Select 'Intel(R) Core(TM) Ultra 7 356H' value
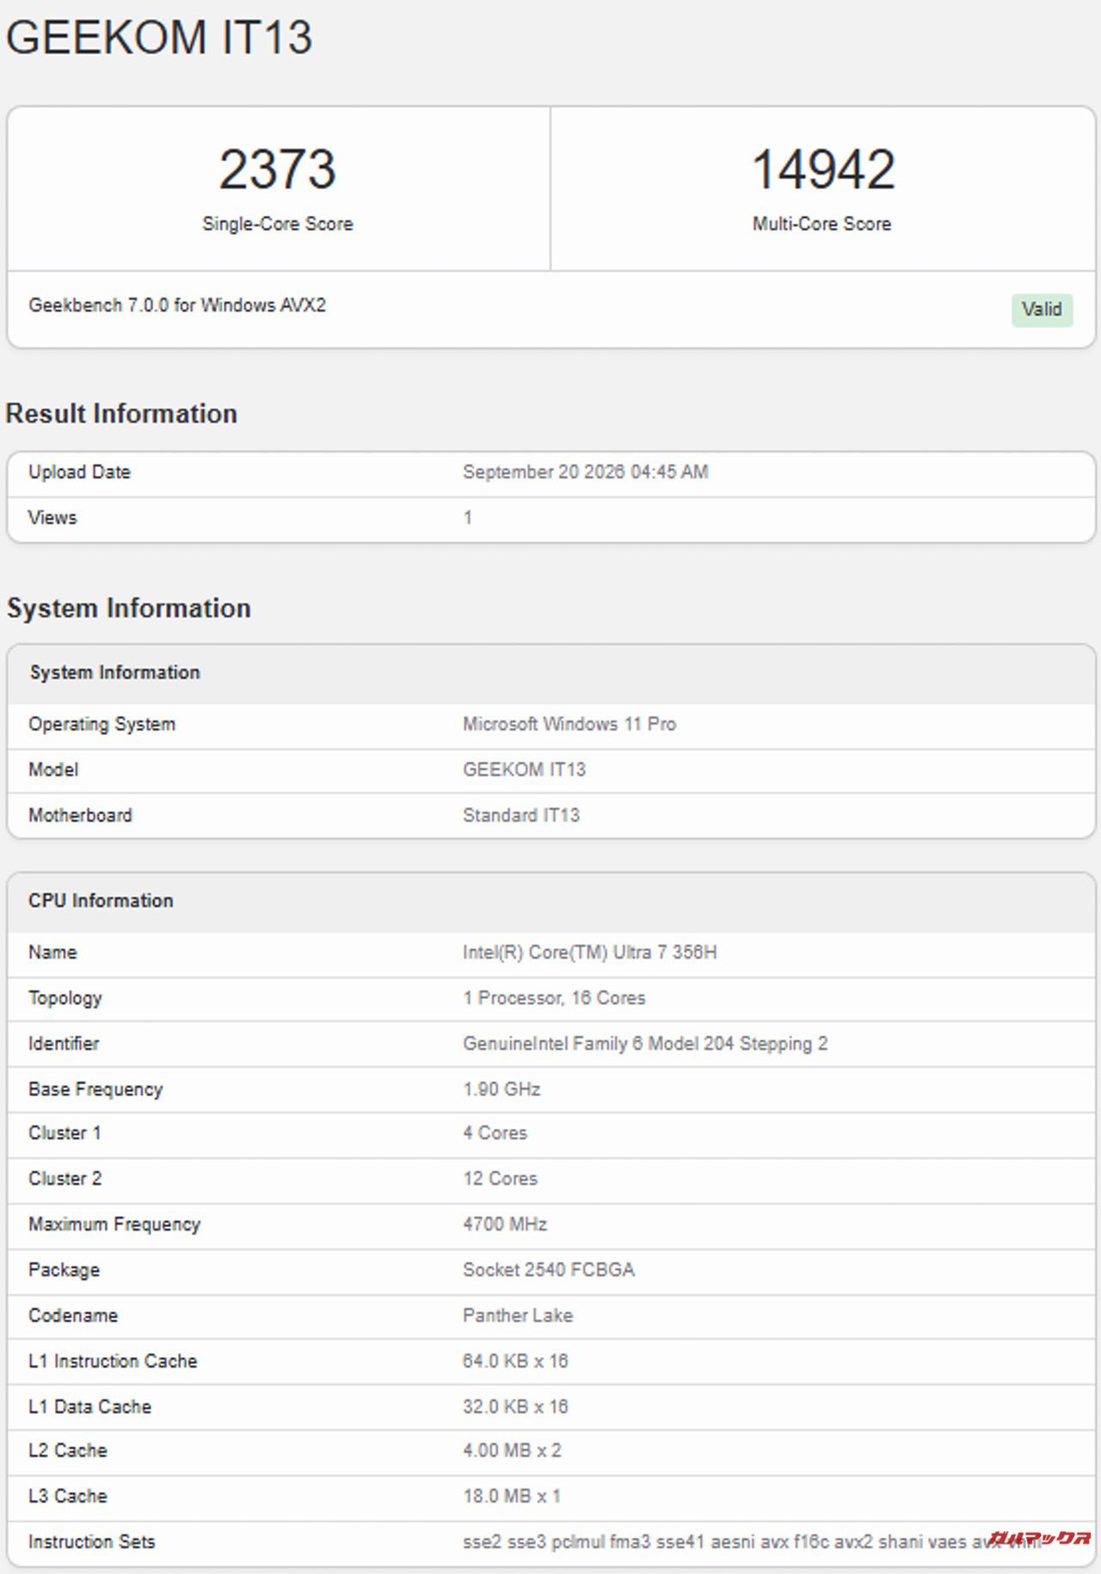This screenshot has width=1101, height=1574. pyautogui.click(x=589, y=952)
